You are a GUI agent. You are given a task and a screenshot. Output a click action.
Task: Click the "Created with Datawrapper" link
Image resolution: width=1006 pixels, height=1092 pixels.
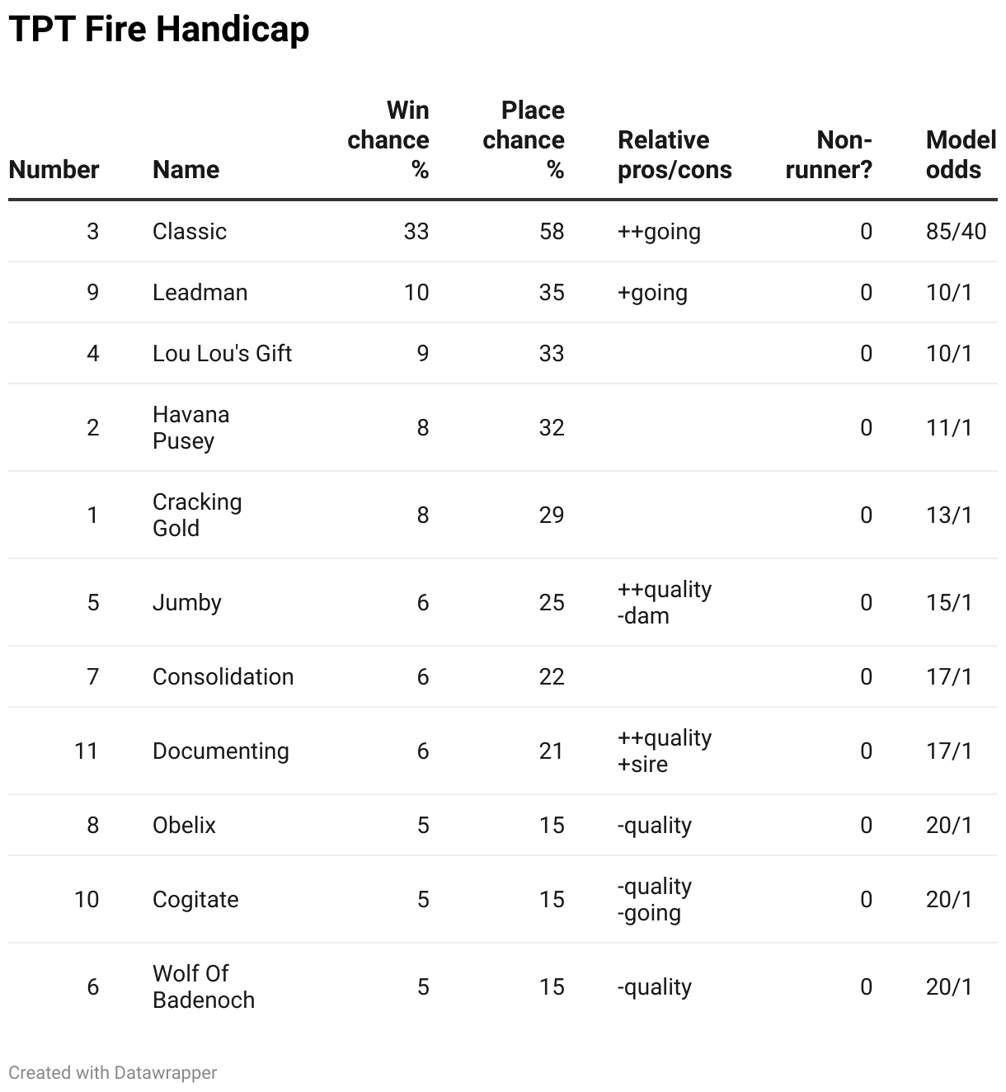click(x=113, y=1073)
